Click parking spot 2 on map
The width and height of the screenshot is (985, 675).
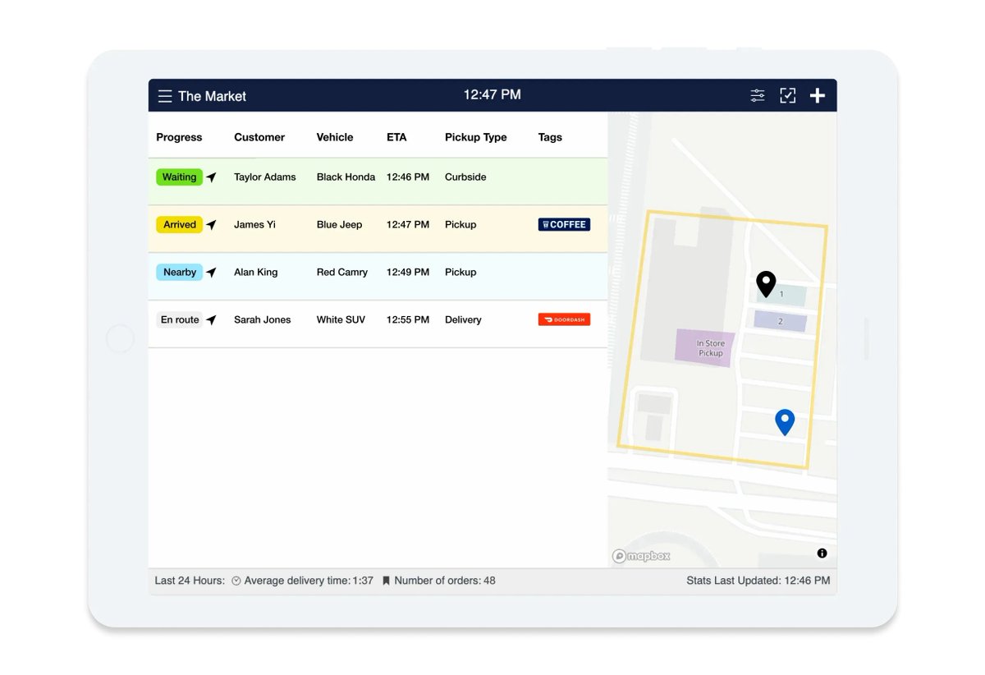point(781,322)
